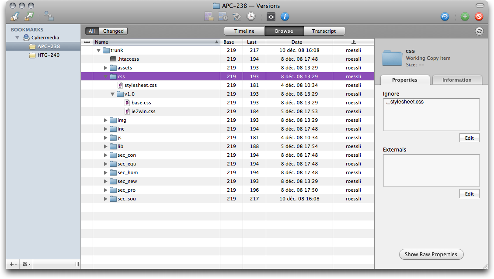The width and height of the screenshot is (494, 279).
Task: Expand the js folder
Action: (x=105, y=138)
